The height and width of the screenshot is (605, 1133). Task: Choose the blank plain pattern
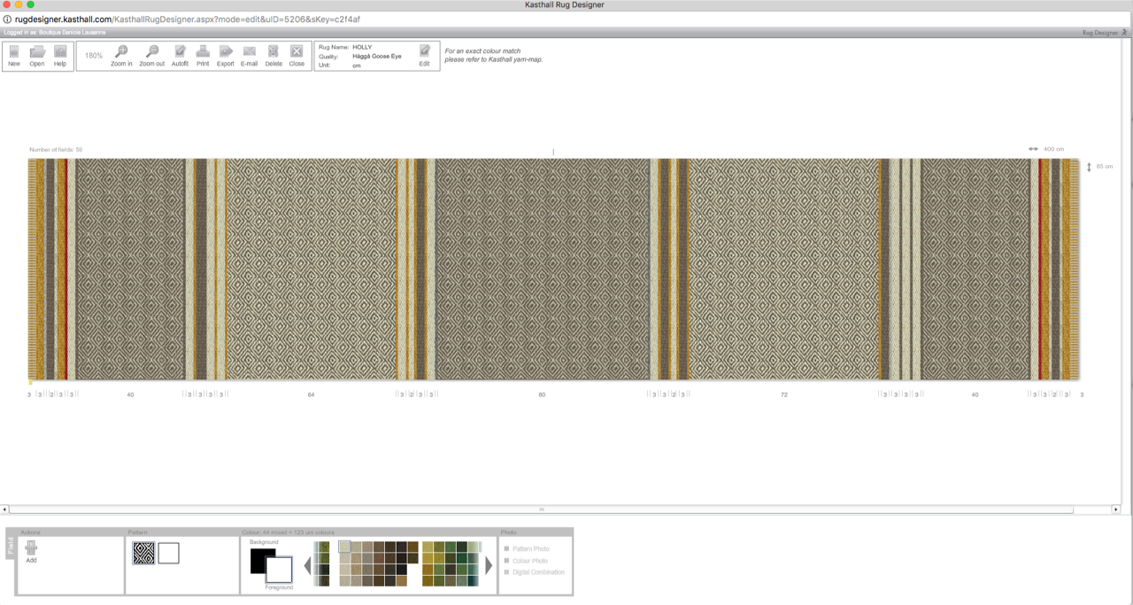pyautogui.click(x=168, y=554)
